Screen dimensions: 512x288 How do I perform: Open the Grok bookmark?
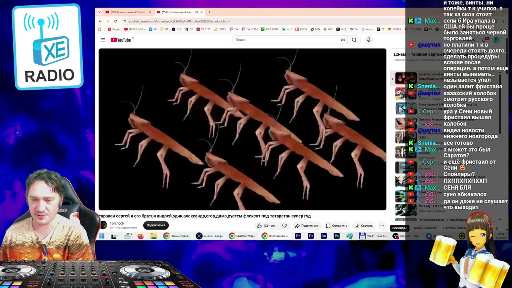pyautogui.click(x=341, y=29)
